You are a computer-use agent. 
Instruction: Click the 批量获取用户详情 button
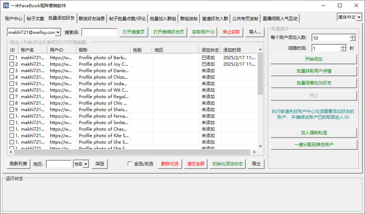click(x=314, y=71)
